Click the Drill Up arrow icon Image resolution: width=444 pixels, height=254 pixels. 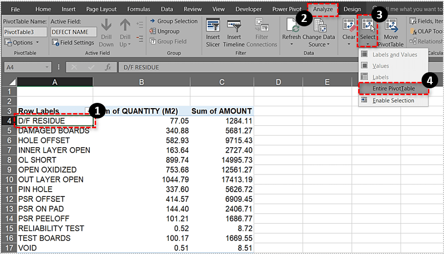point(125,26)
